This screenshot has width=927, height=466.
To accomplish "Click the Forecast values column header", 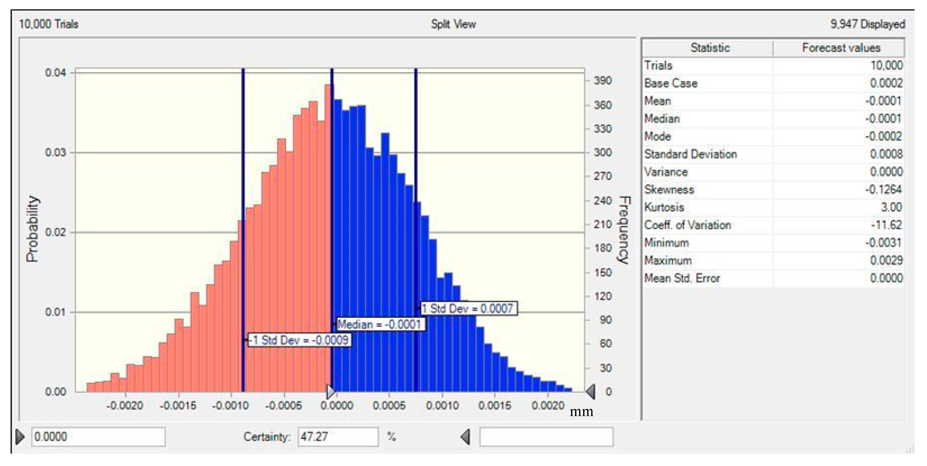I will [x=841, y=48].
